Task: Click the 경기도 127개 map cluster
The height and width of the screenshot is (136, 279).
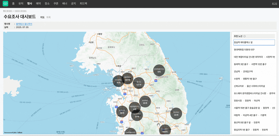Action: (139, 83)
